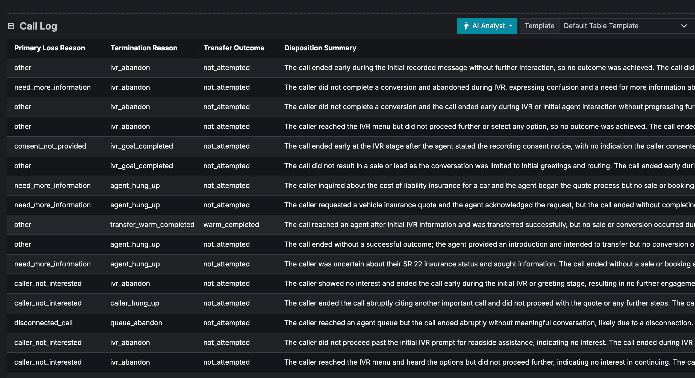Screen dimensions: 695x378
Task: Click the caller_hung_up termination cell
Action: (x=135, y=303)
